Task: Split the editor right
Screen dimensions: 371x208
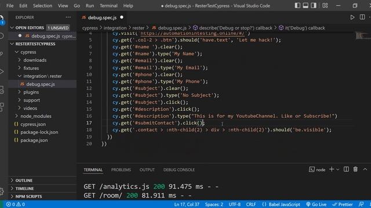Action: (x=362, y=17)
